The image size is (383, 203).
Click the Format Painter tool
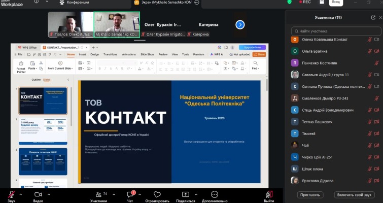(21, 67)
